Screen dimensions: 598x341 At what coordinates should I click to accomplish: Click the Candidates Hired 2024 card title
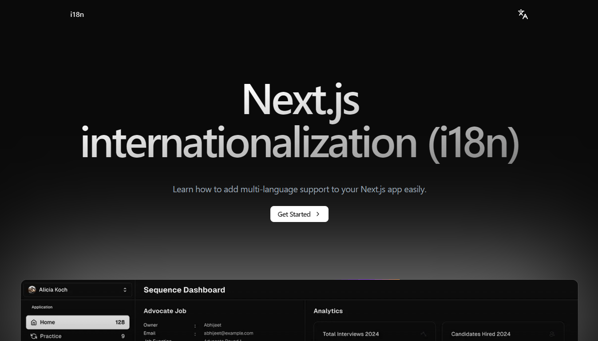point(481,334)
